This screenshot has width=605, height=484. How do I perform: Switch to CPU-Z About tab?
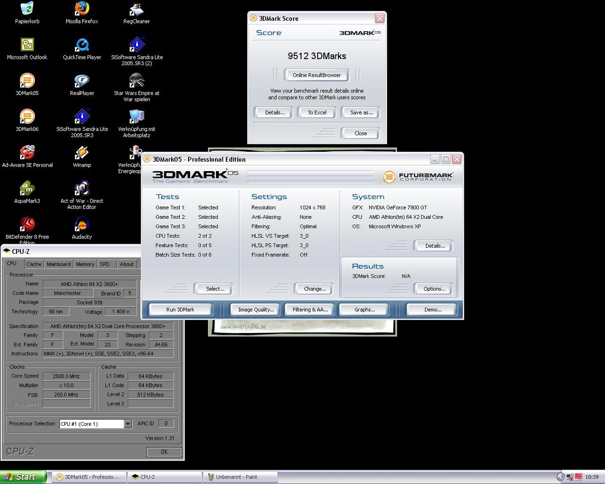126,264
